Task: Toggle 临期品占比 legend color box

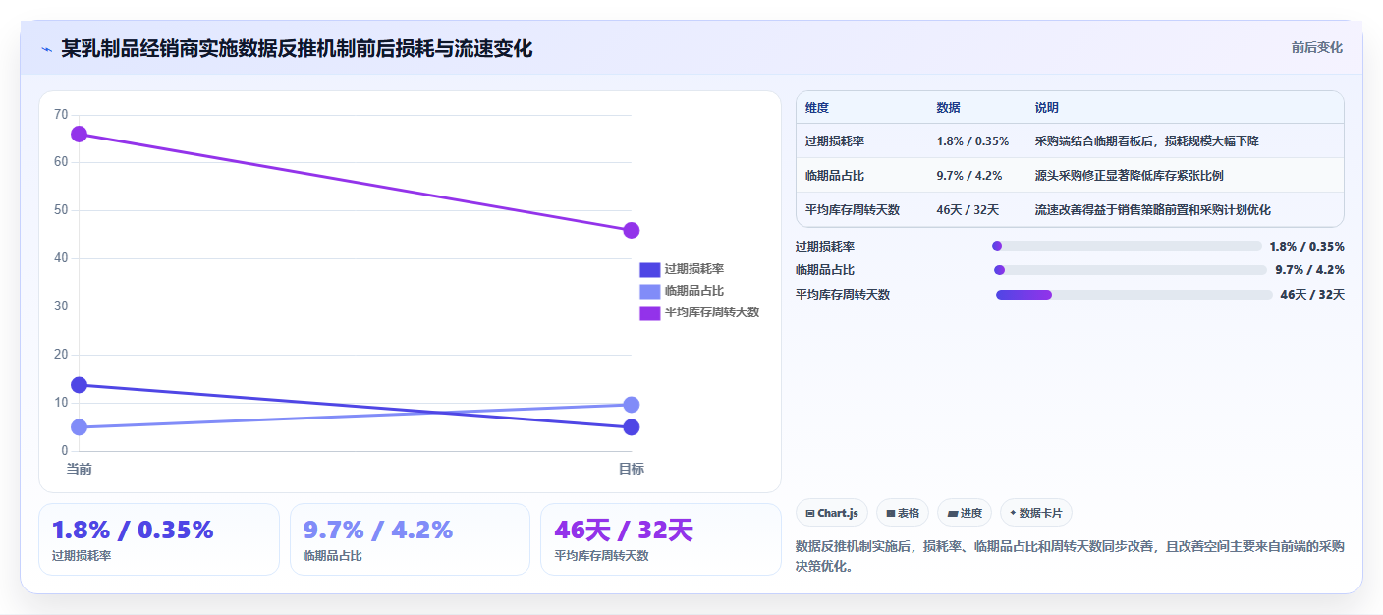Action: click(649, 291)
